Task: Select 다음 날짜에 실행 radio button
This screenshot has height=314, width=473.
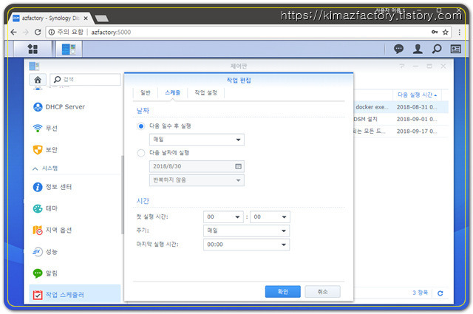Action: [x=141, y=153]
